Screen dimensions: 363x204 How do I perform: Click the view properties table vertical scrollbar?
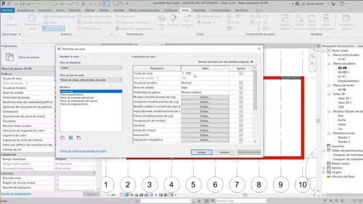[255, 90]
